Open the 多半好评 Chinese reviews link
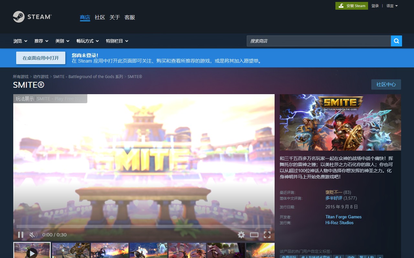Viewport: 414px width, 258px height. tap(334, 198)
